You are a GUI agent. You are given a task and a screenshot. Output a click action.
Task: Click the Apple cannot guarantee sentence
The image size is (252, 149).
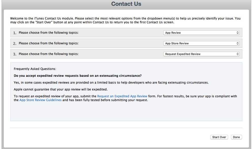tap(61, 89)
